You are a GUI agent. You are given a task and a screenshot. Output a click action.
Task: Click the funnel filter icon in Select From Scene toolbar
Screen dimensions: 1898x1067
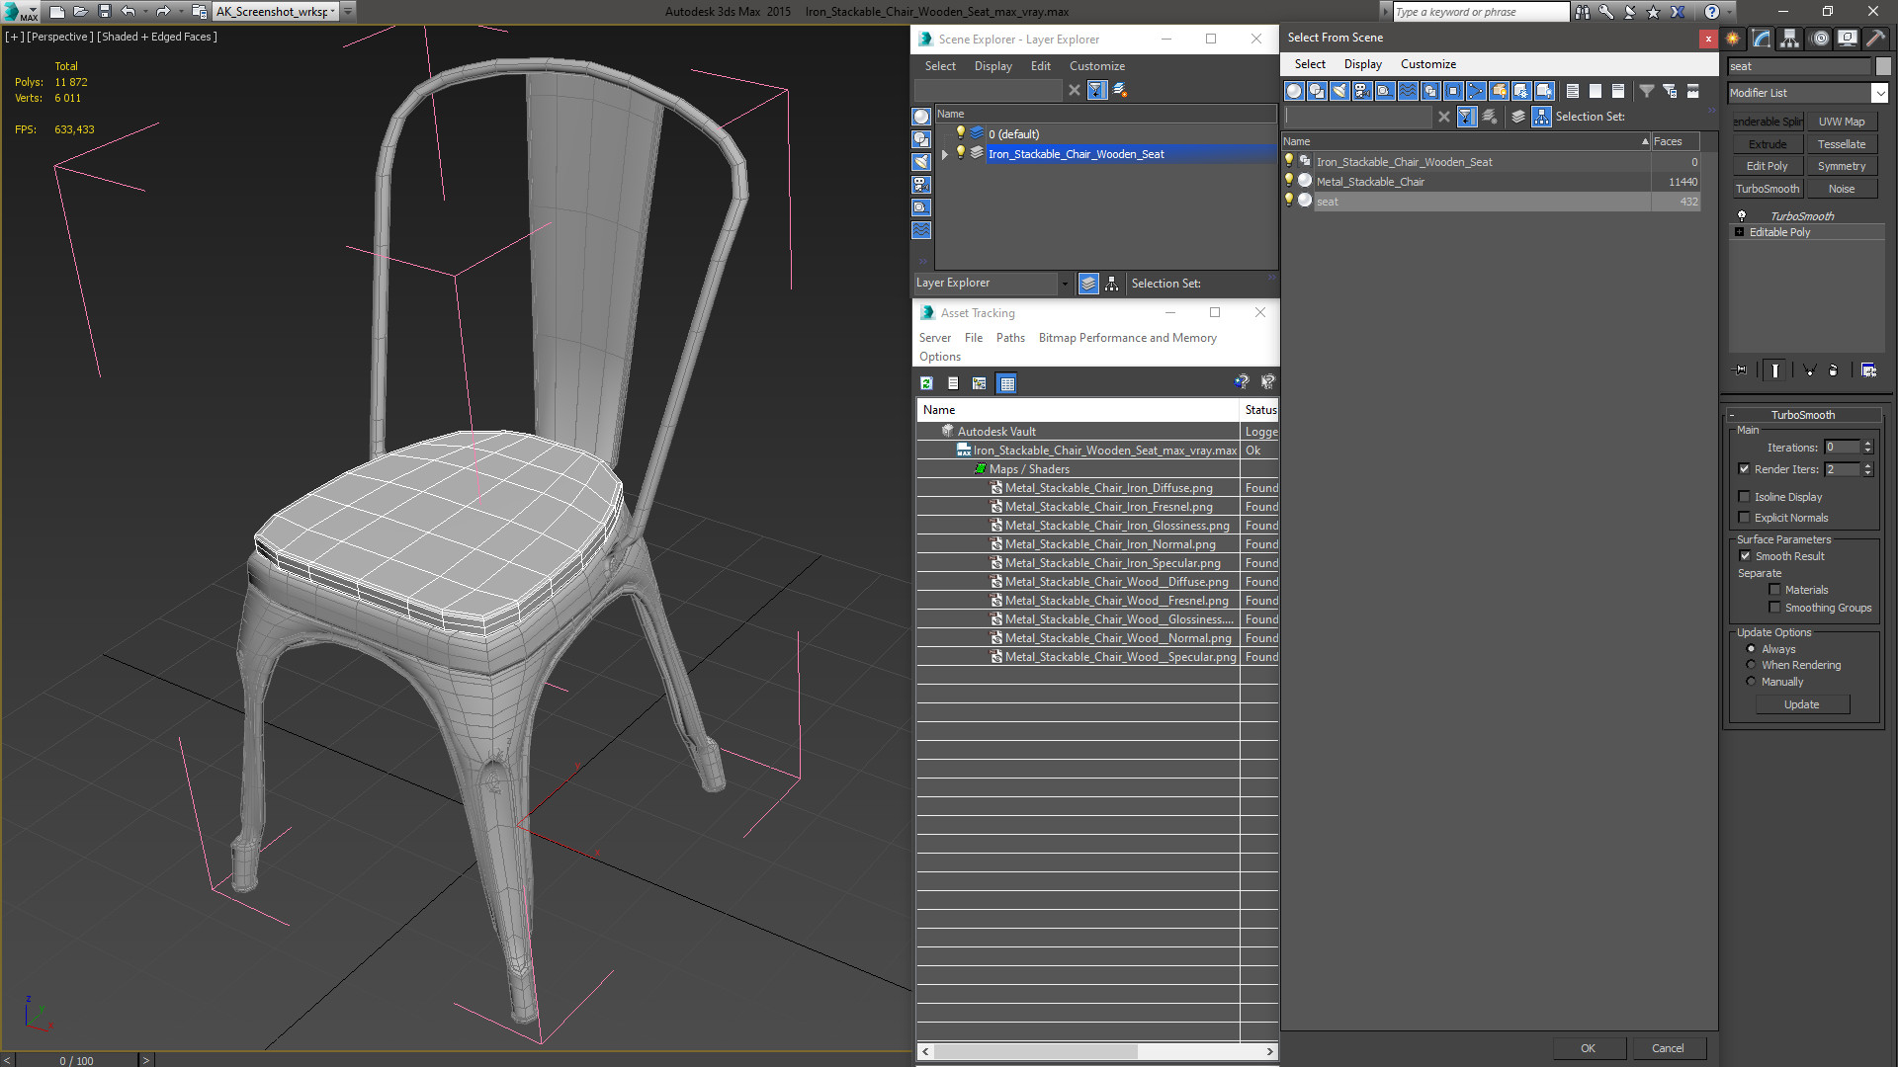1647,91
